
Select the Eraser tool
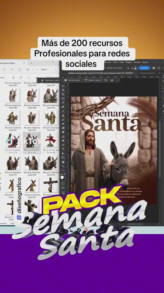63,124
